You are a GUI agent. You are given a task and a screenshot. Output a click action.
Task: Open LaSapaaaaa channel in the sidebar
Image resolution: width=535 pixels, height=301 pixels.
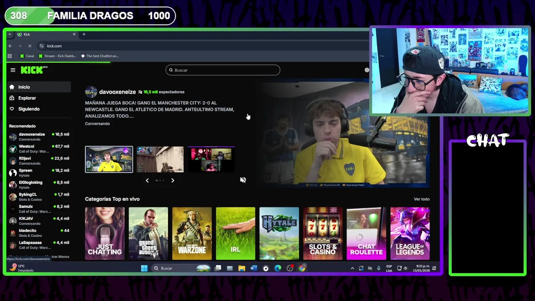pos(39,245)
